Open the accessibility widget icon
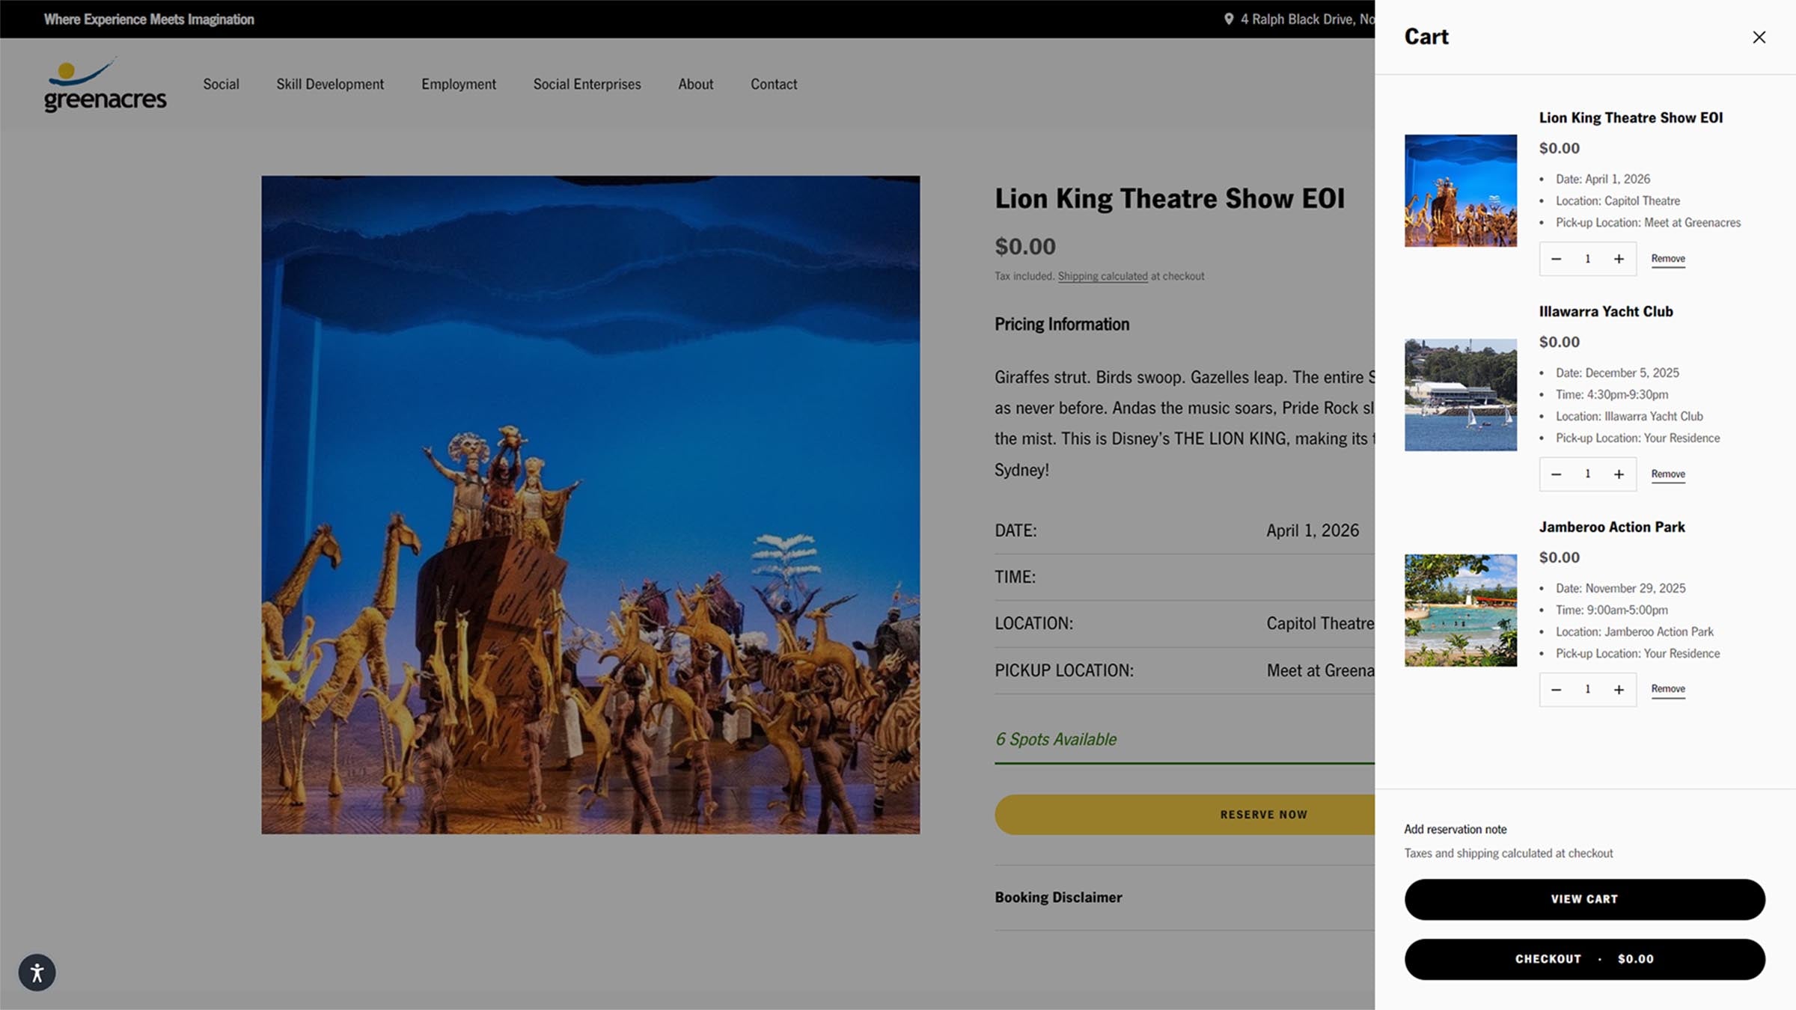Viewport: 1796px width, 1010px height. pos(37,973)
